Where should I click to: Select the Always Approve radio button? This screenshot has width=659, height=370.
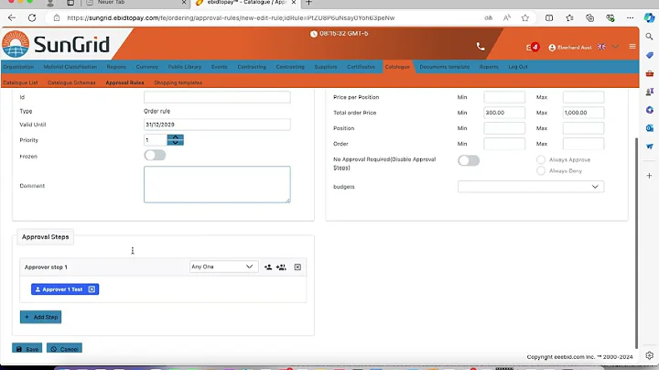(x=541, y=159)
